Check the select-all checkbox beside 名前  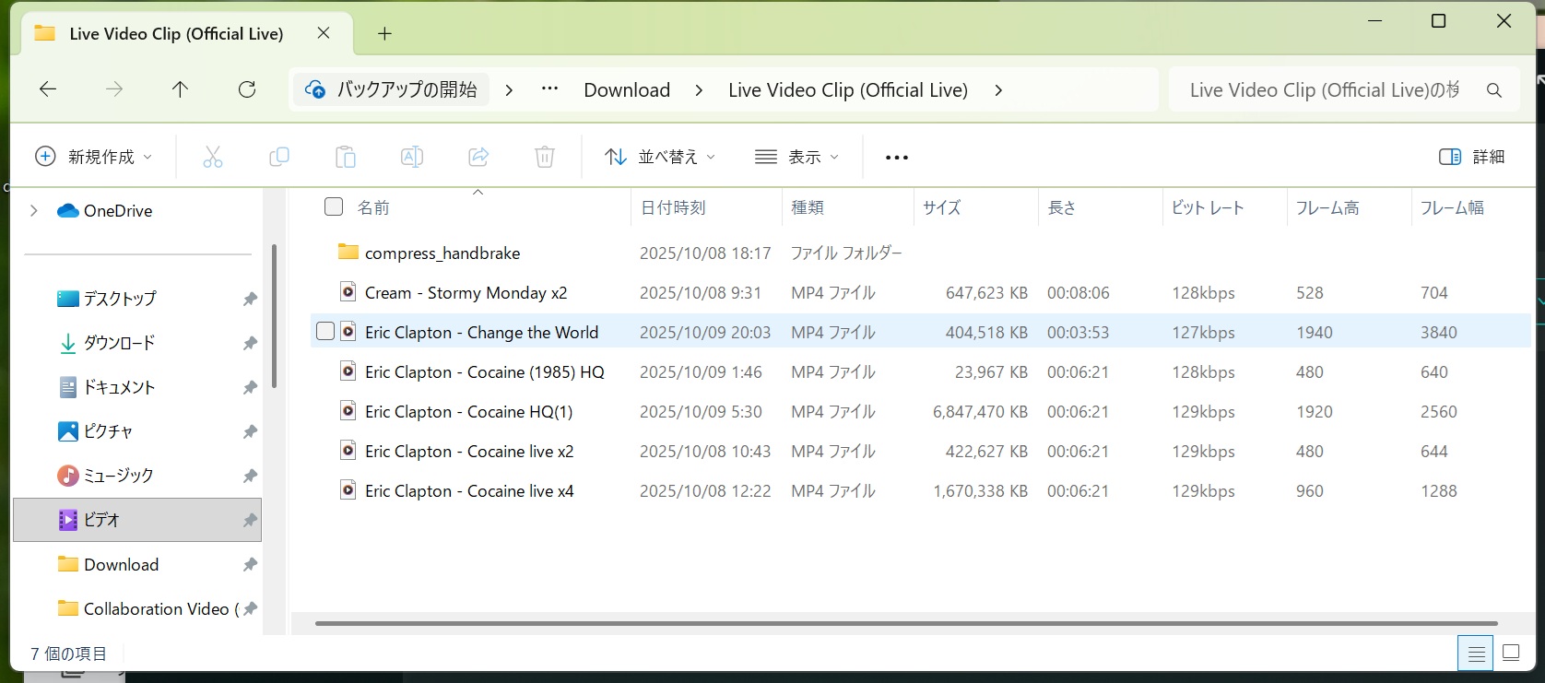334,206
